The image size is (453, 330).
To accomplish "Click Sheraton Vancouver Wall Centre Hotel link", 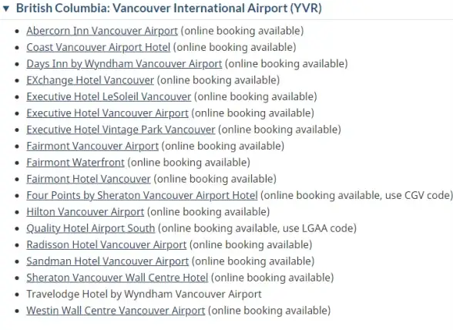I will (117, 278).
